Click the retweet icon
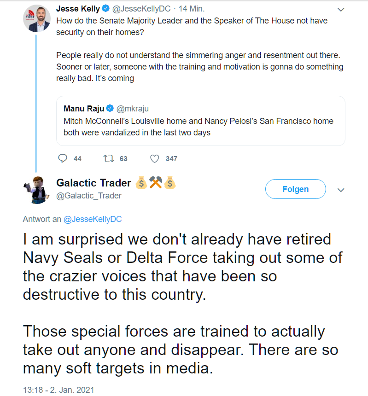Screen dimensions: 368x396 [x=108, y=158]
